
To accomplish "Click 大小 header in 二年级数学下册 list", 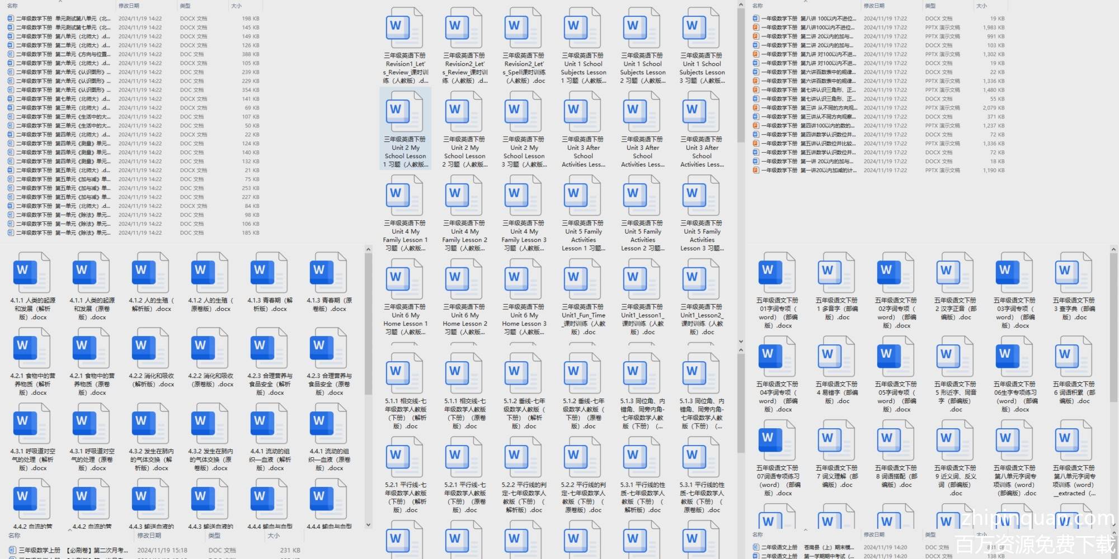I will pos(236,6).
